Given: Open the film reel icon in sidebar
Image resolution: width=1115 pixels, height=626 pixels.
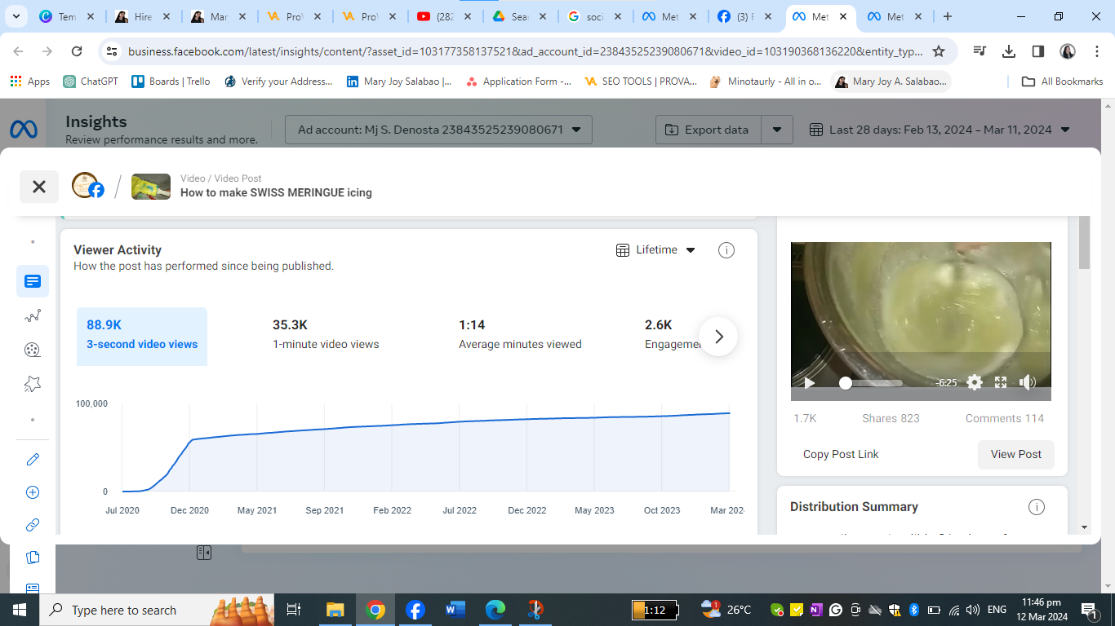Looking at the screenshot, I should click(x=33, y=350).
